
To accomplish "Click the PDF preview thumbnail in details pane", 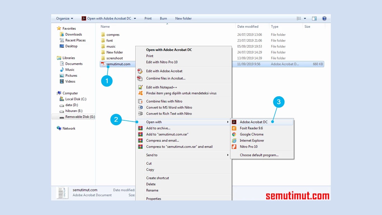I will click(x=62, y=193).
